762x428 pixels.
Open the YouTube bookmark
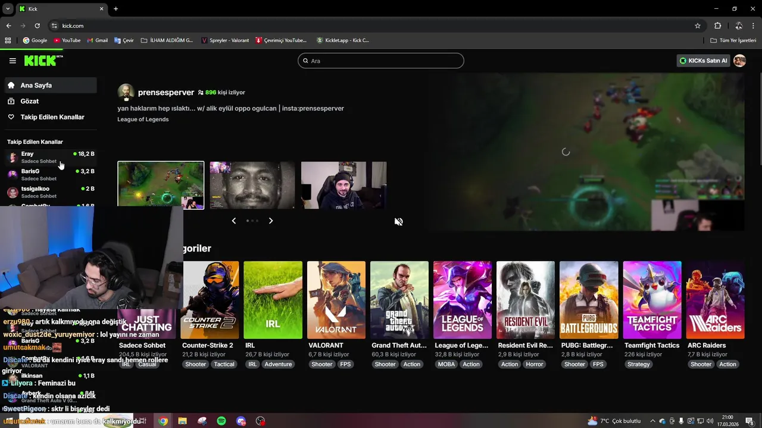[67, 40]
